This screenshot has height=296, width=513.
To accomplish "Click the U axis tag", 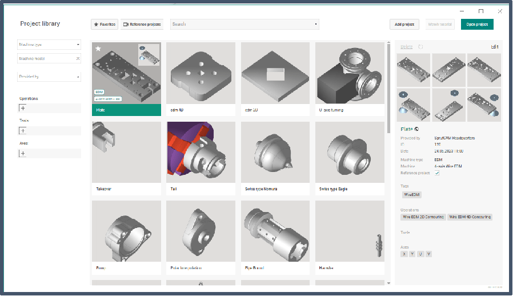I will tap(420, 254).
